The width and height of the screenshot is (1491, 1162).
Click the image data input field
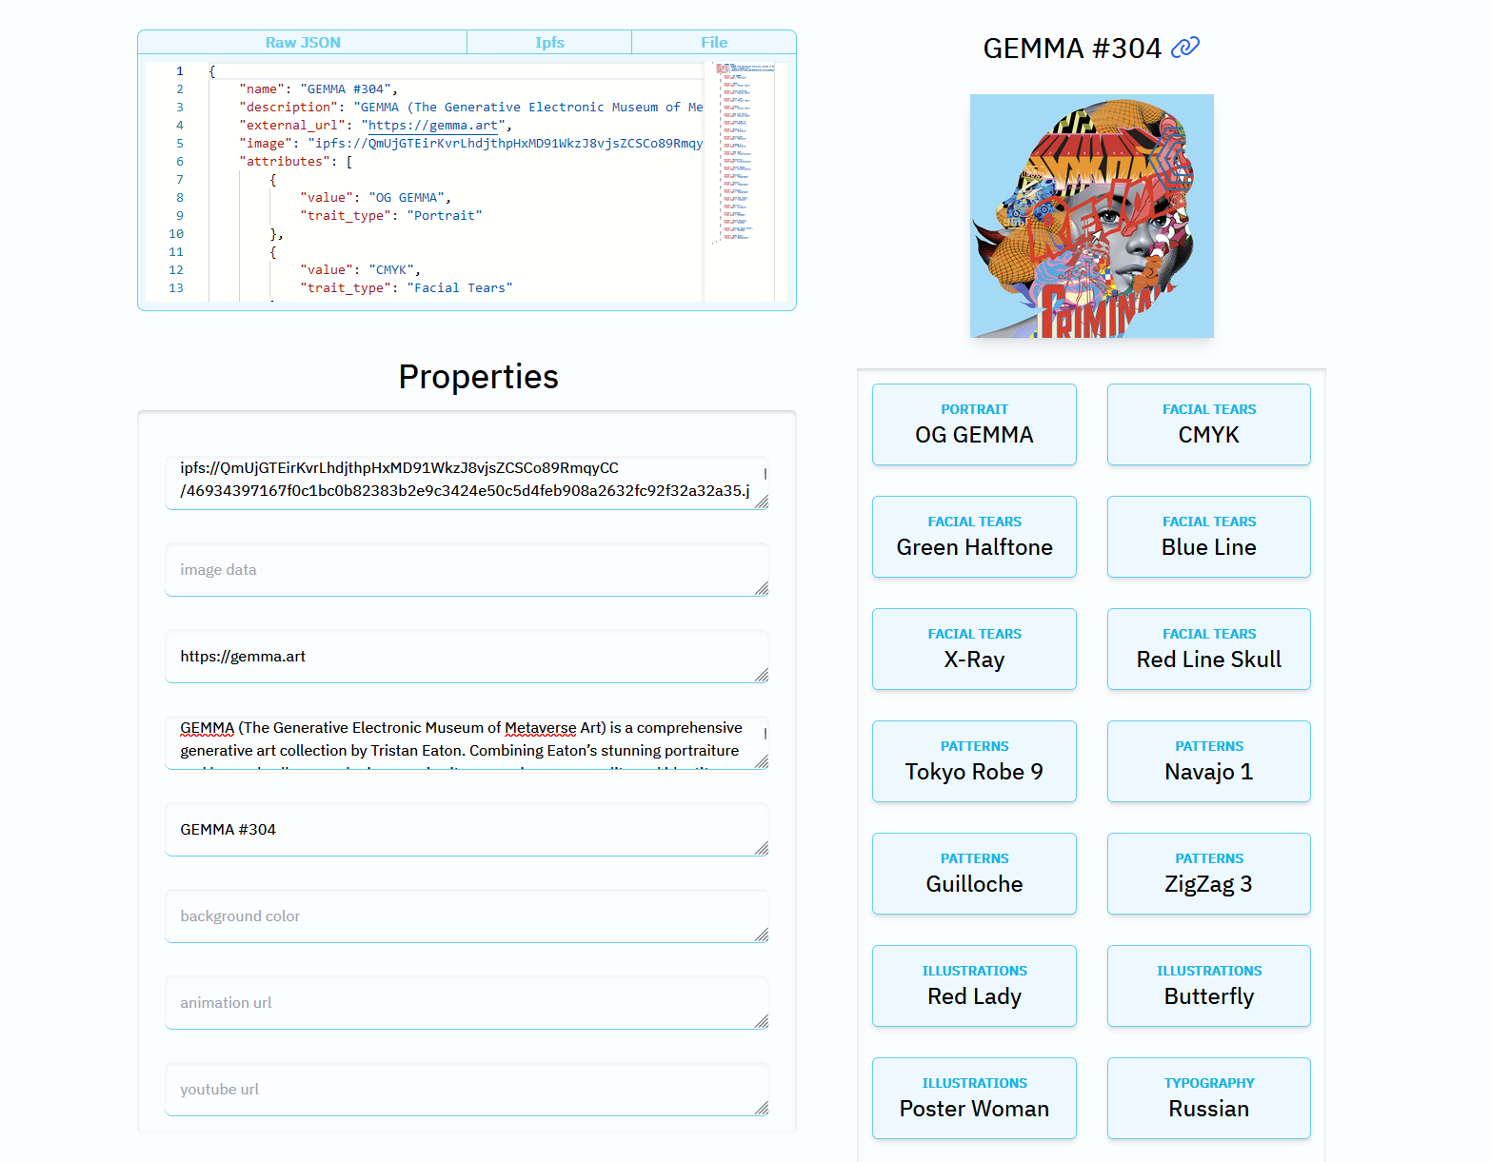click(466, 569)
